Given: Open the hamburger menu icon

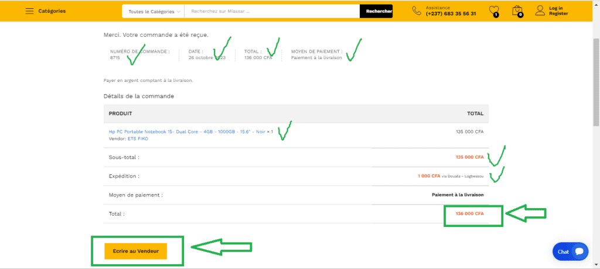Looking at the screenshot, I should [x=29, y=11].
